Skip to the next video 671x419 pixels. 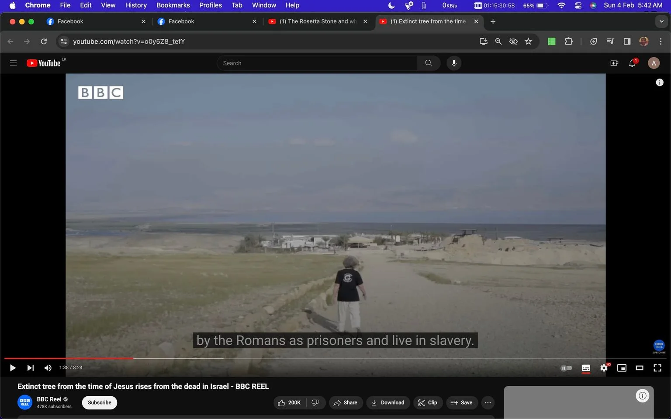pyautogui.click(x=30, y=368)
